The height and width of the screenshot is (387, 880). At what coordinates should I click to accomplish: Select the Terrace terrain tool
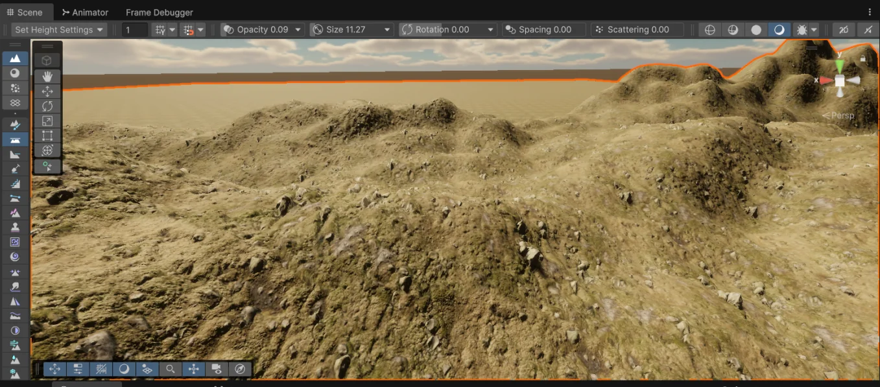coord(16,183)
